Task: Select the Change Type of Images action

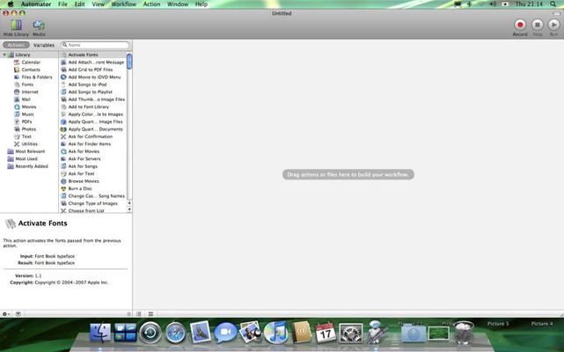Action: pos(92,203)
